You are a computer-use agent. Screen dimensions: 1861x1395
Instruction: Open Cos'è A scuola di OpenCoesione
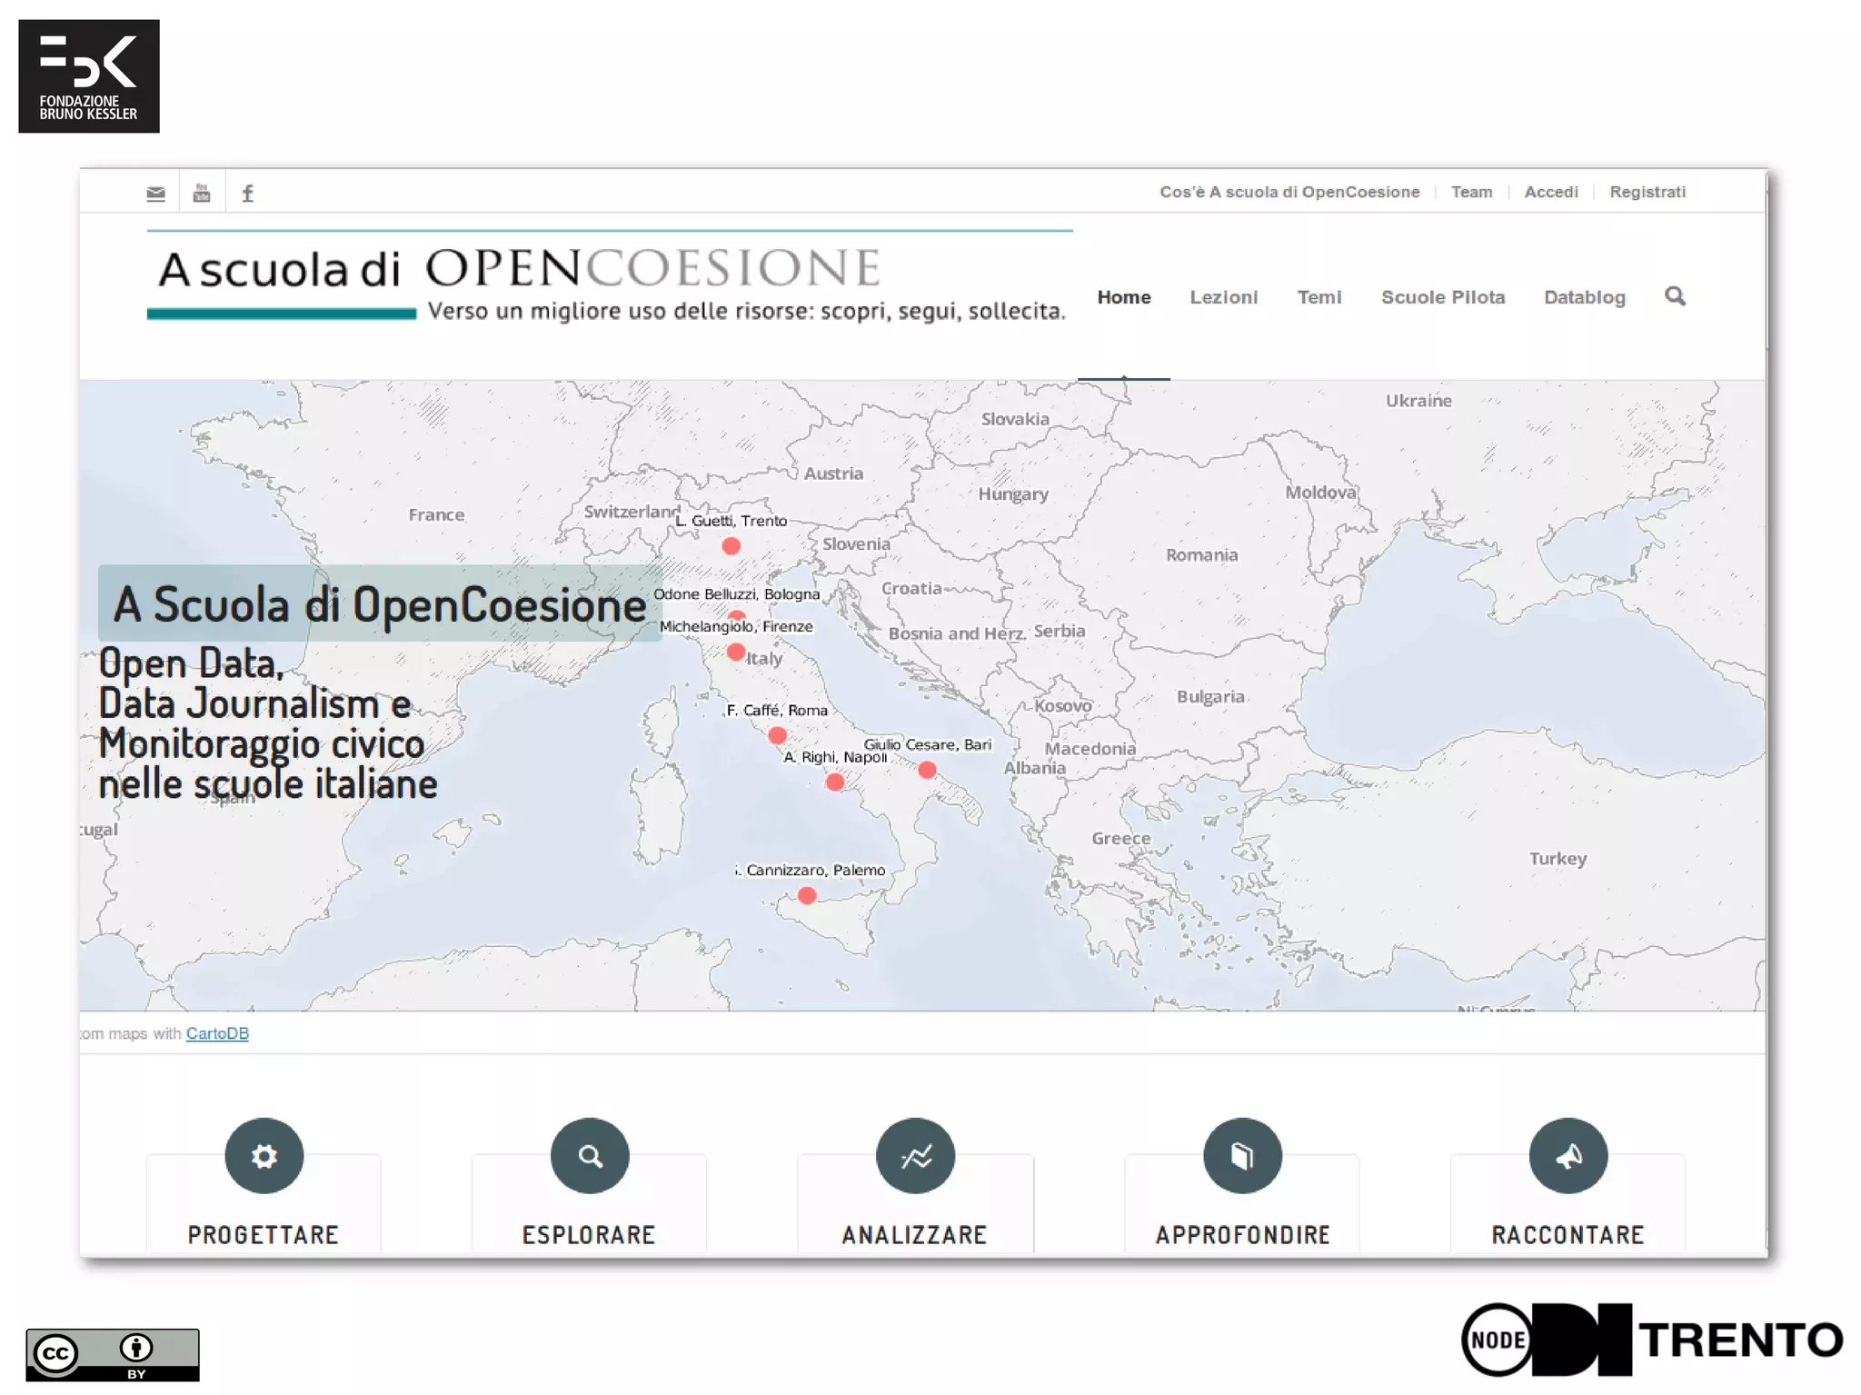pos(1289,192)
